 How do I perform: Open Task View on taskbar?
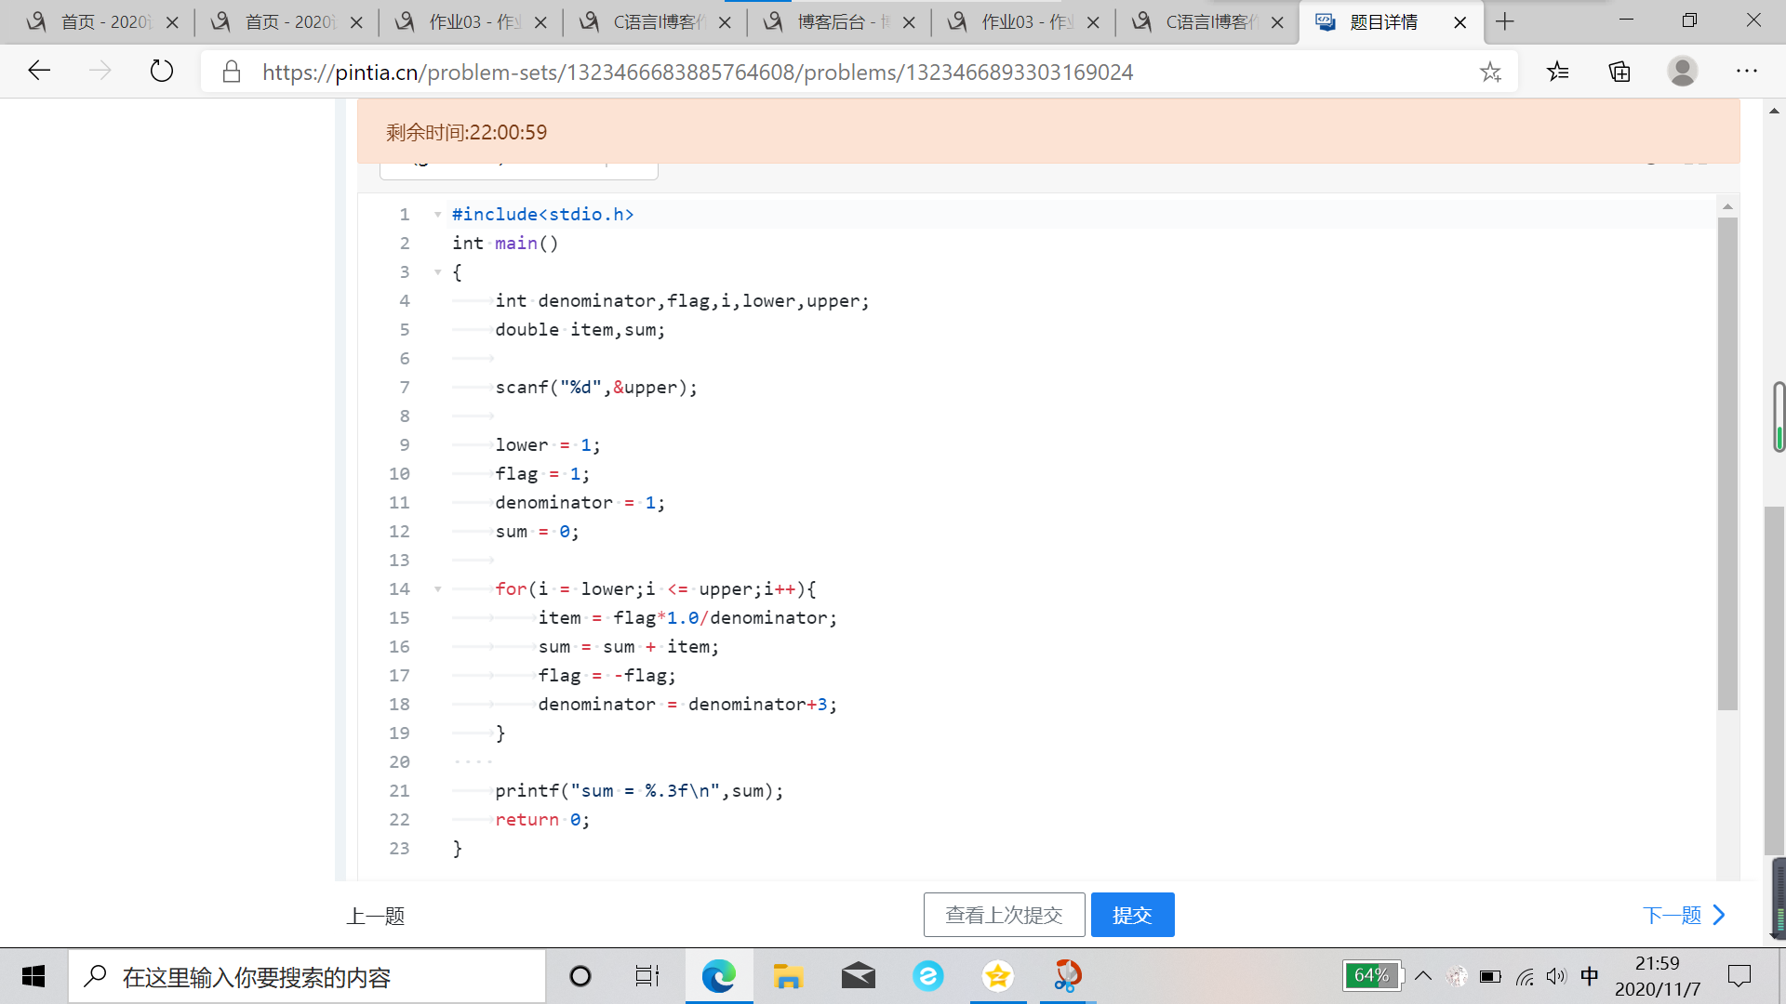click(646, 976)
